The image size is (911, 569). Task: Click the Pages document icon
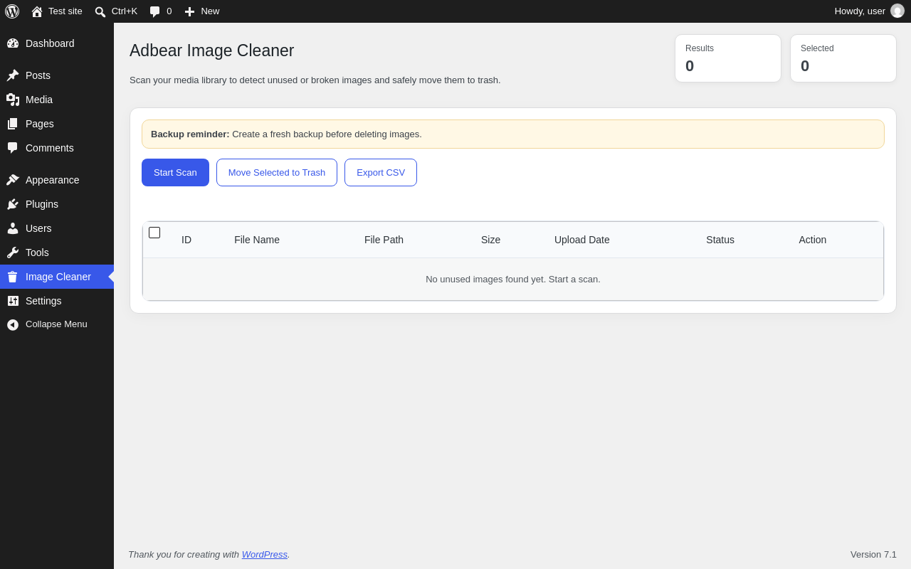click(13, 124)
